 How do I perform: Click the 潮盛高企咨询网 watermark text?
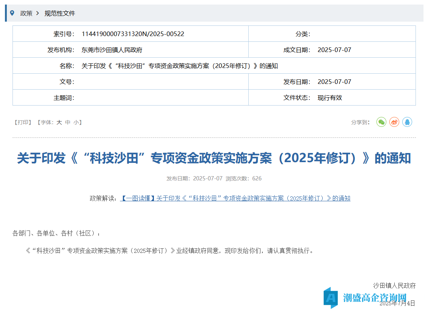375,297
